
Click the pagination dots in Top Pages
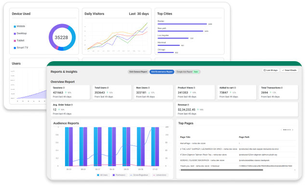(x=287, y=130)
